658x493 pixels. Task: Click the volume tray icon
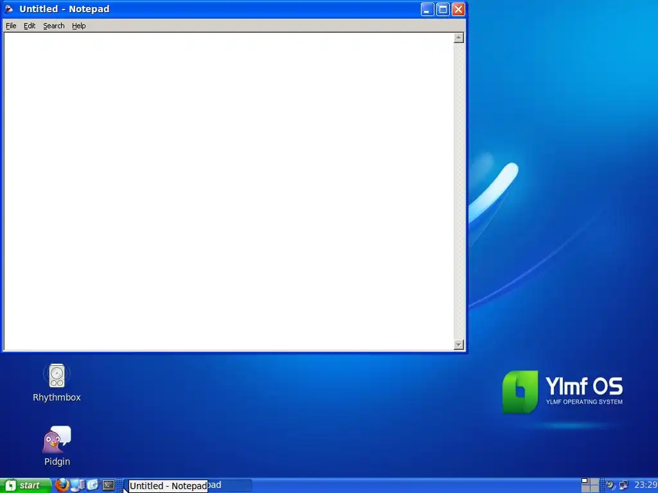click(611, 485)
